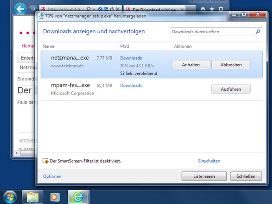Open Windows Explorer from the taskbar
The height and width of the screenshot is (204, 272).
33,197
